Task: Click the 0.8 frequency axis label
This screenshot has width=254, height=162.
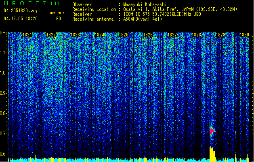Action: tap(4, 113)
